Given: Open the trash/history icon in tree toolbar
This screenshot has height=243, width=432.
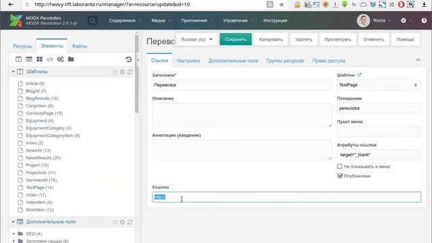Looking at the screenshot, I should (128, 59).
